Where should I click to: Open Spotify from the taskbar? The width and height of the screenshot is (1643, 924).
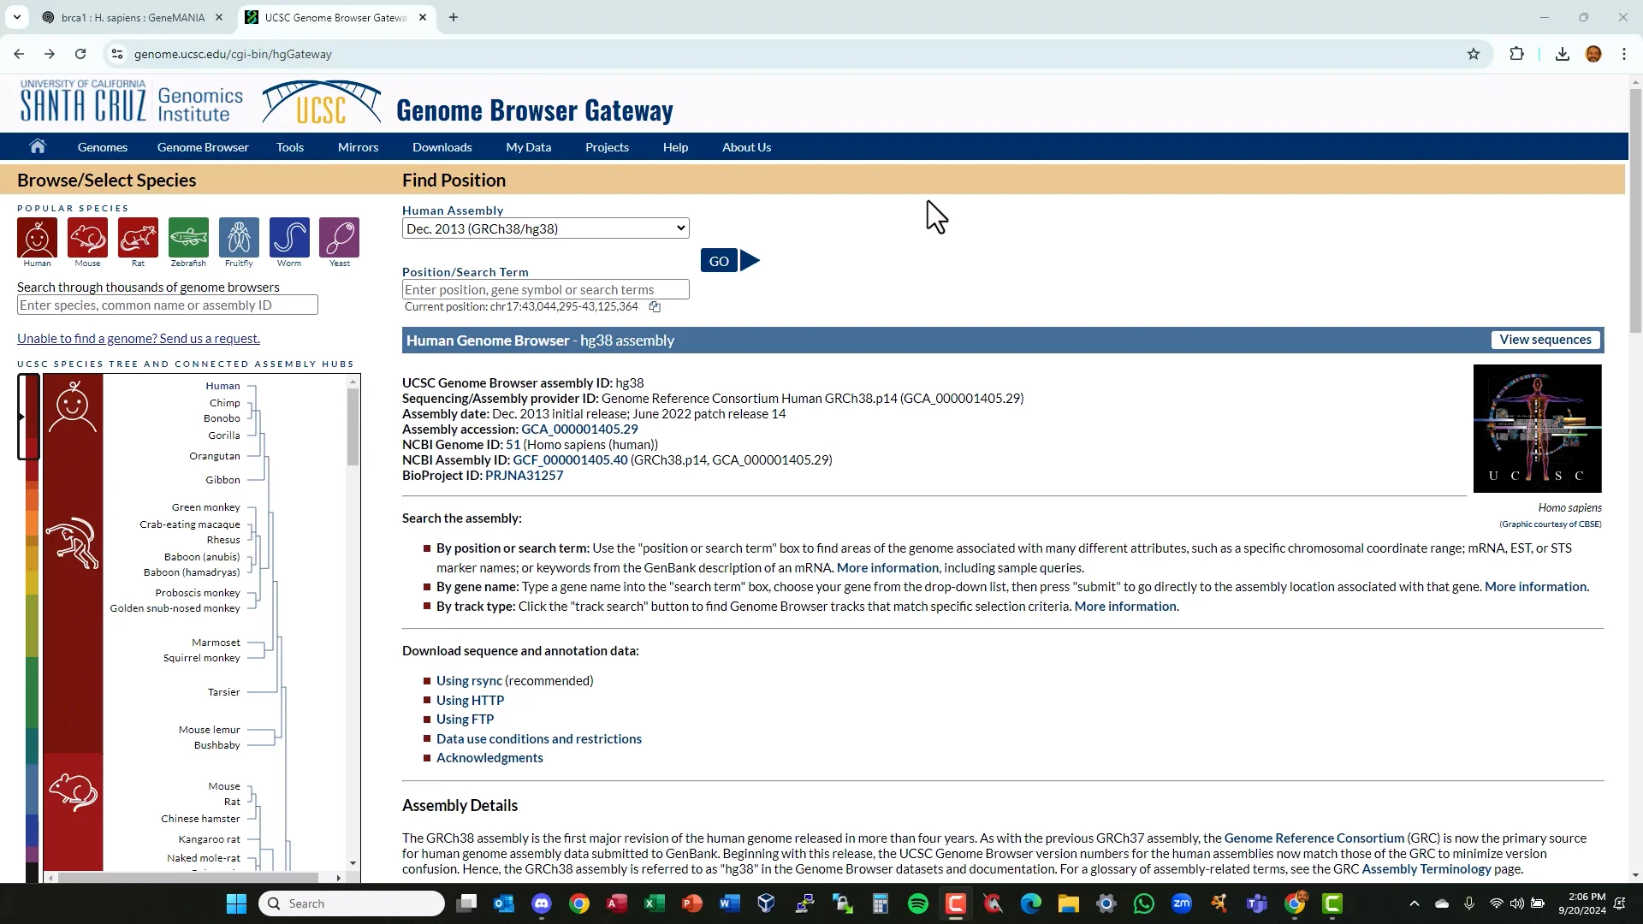(917, 903)
